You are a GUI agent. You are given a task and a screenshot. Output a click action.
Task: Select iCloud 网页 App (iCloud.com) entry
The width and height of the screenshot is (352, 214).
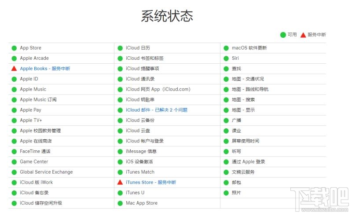(158, 89)
